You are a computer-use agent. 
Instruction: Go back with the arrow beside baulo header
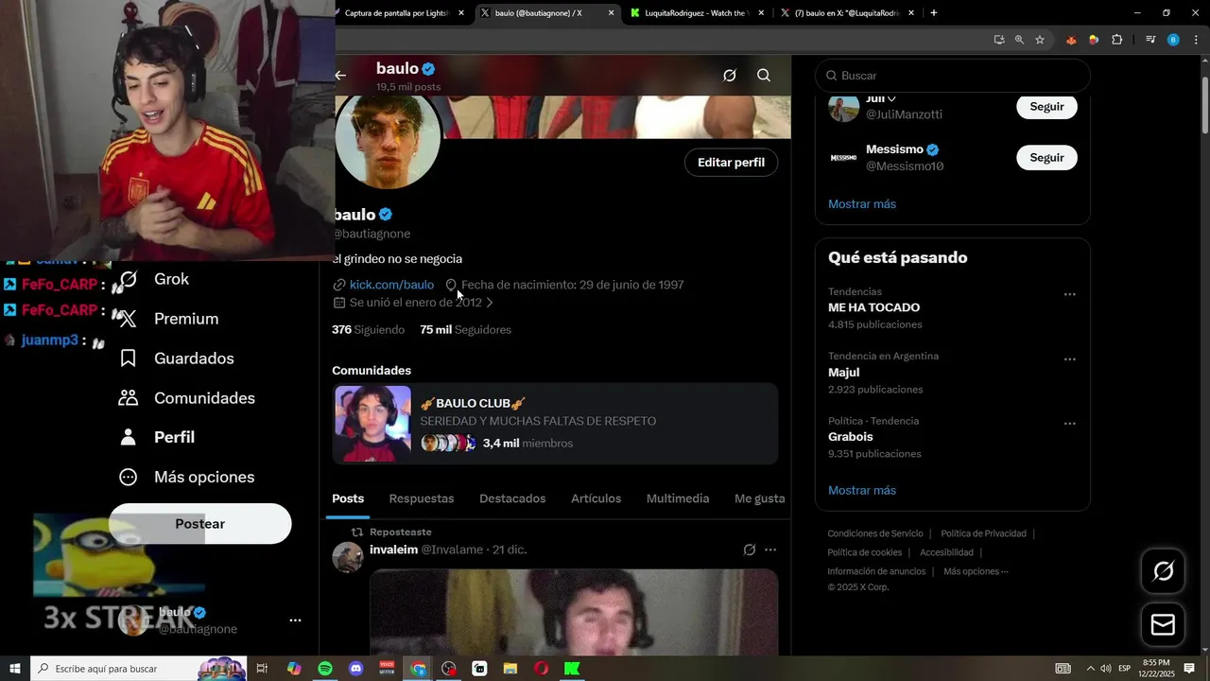click(341, 76)
